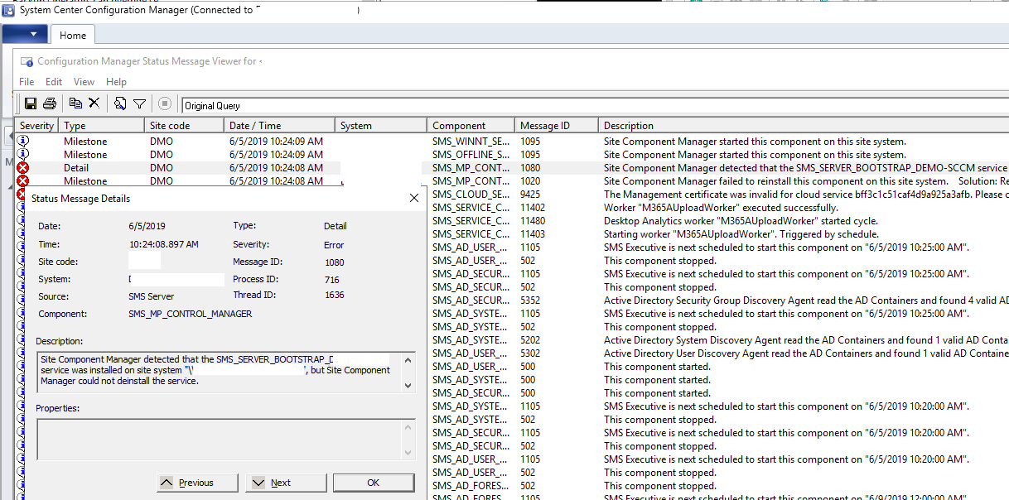Click the Process ID value 716
Screen dimensions: 1009x500
[332, 280]
